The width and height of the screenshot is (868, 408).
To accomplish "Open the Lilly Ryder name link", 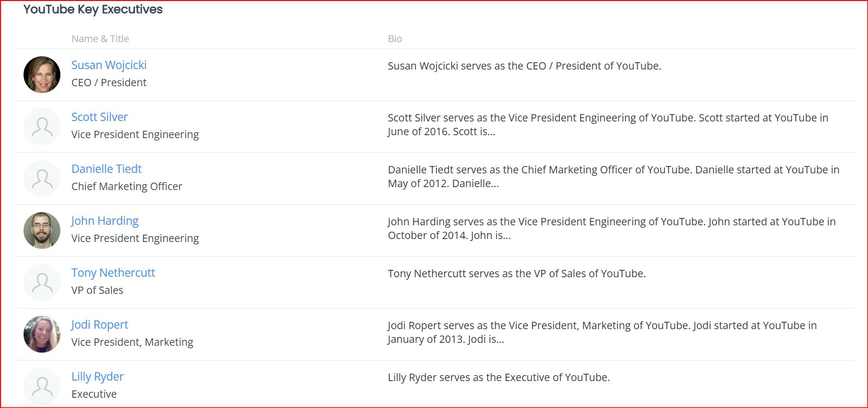I will pos(98,377).
